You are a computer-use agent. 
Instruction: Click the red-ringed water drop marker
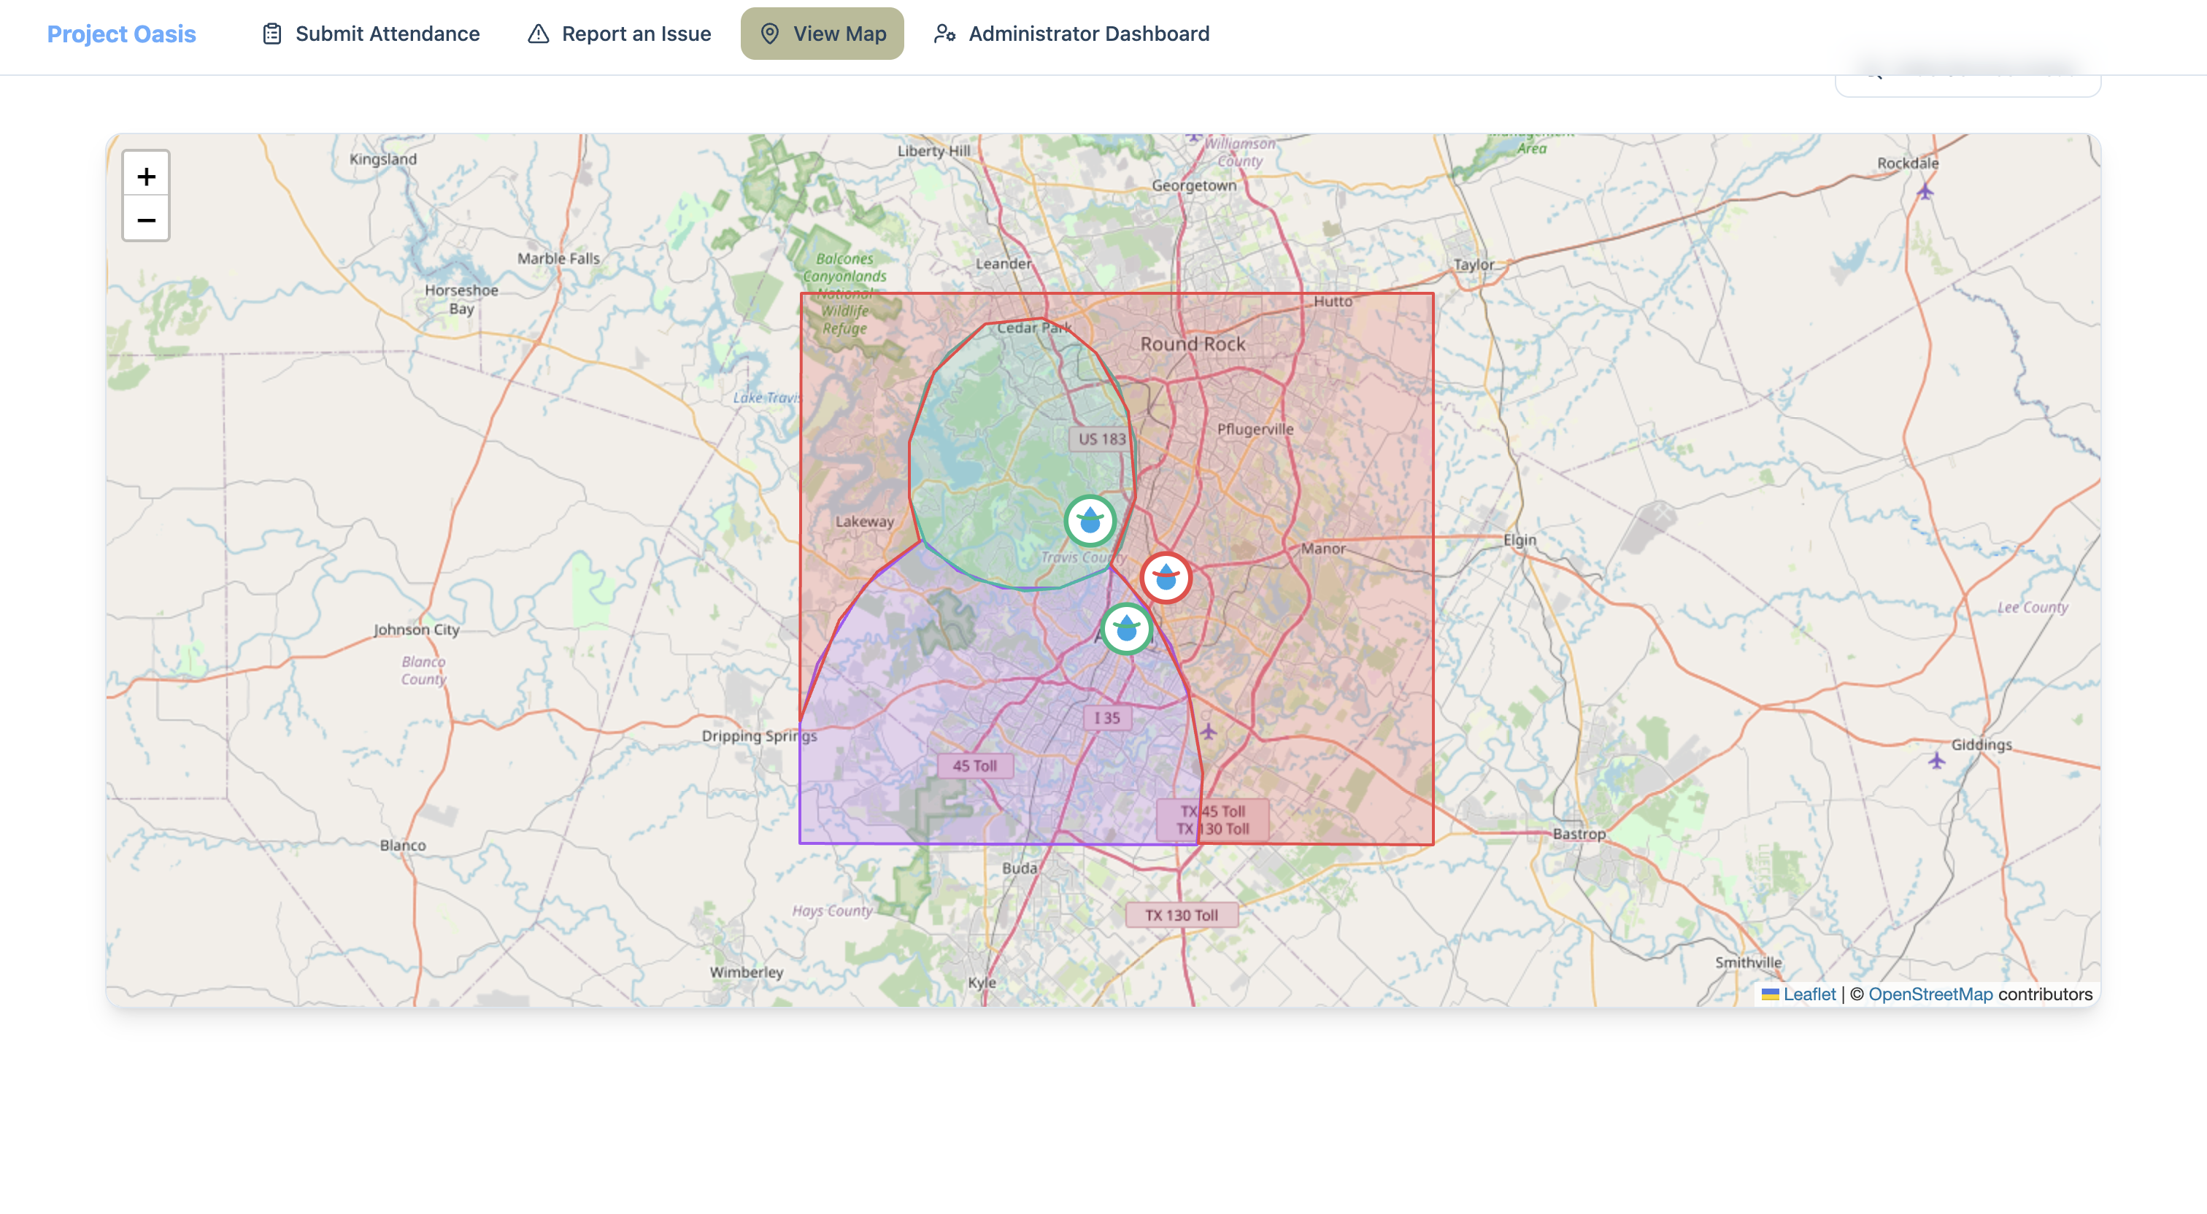click(x=1166, y=579)
